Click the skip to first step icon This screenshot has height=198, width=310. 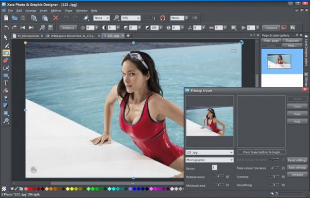click(x=23, y=27)
